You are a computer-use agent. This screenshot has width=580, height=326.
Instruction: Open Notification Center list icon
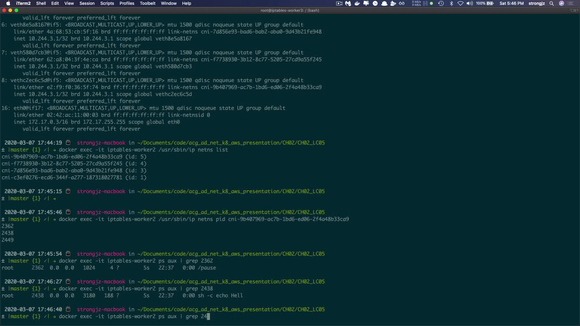tap(571, 3)
